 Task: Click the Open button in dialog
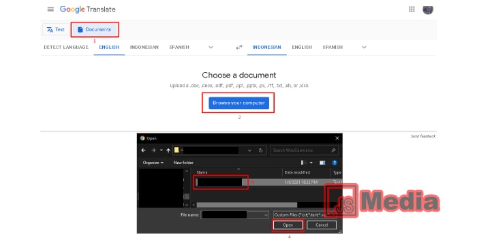[288, 225]
